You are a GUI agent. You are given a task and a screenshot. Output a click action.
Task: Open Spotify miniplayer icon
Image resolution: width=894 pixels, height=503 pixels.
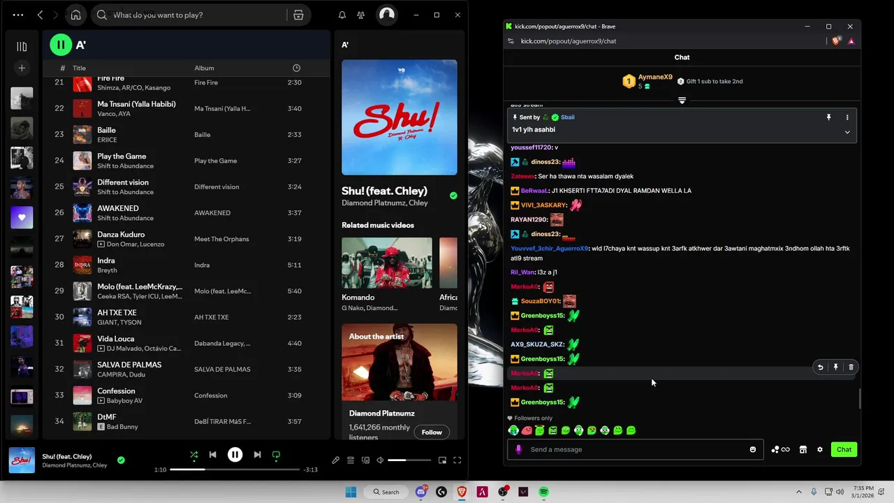point(442,460)
